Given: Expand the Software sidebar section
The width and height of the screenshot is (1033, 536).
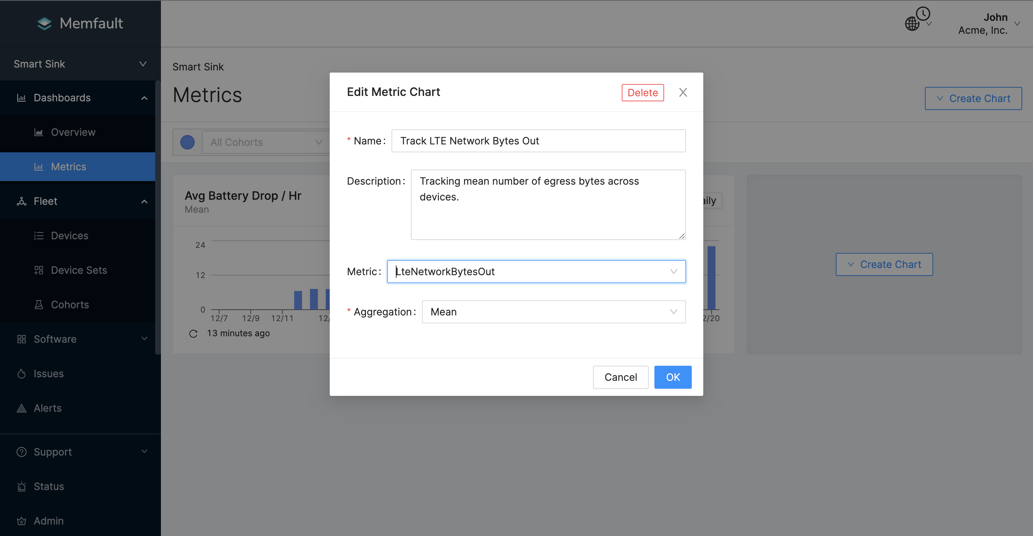Looking at the screenshot, I should point(144,339).
